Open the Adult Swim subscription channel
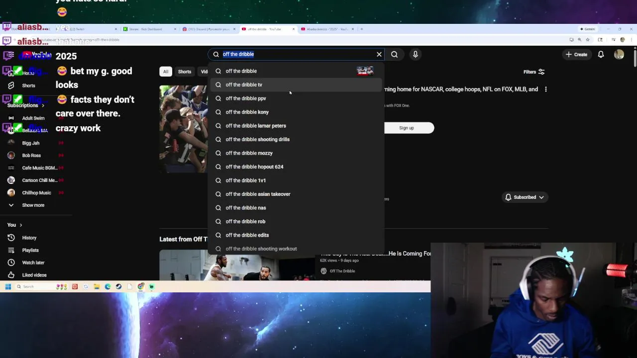 tap(33, 118)
